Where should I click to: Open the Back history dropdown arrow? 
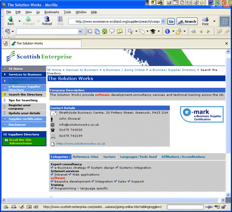pos(19,21)
